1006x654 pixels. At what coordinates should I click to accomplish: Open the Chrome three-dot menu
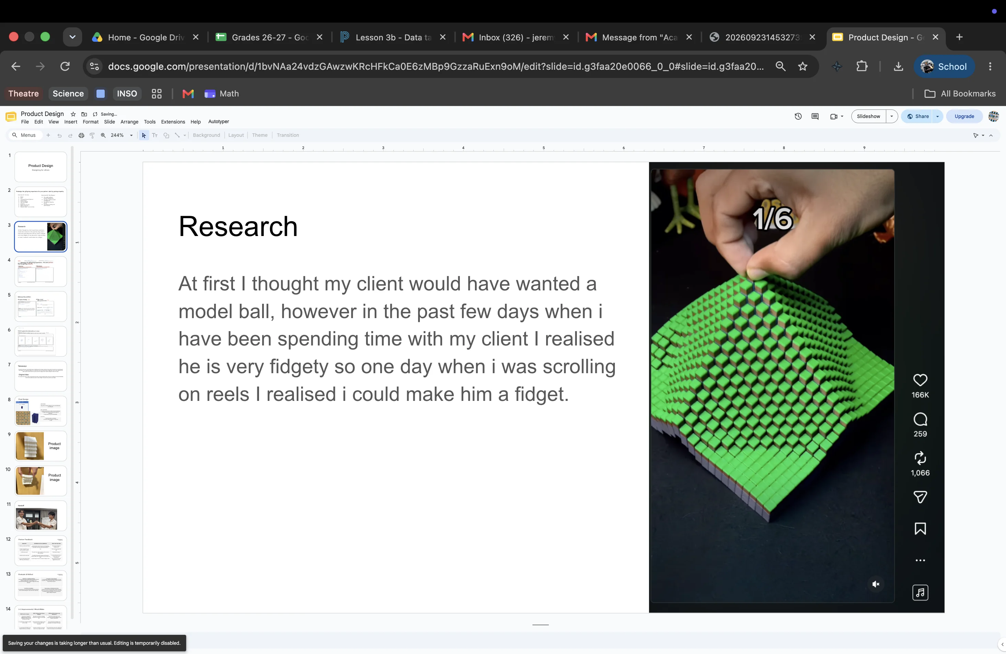990,66
